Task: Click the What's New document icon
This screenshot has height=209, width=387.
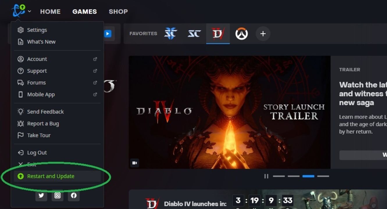Action: pyautogui.click(x=20, y=42)
